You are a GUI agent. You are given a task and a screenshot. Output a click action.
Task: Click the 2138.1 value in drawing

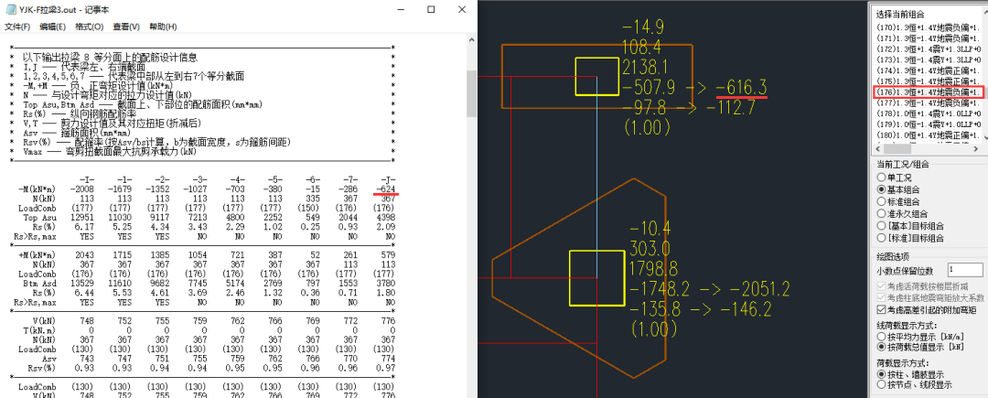pos(645,68)
